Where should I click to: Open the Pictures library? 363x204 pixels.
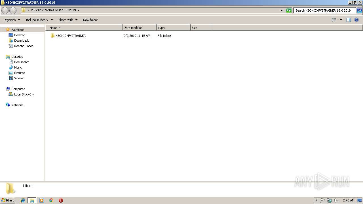20,73
